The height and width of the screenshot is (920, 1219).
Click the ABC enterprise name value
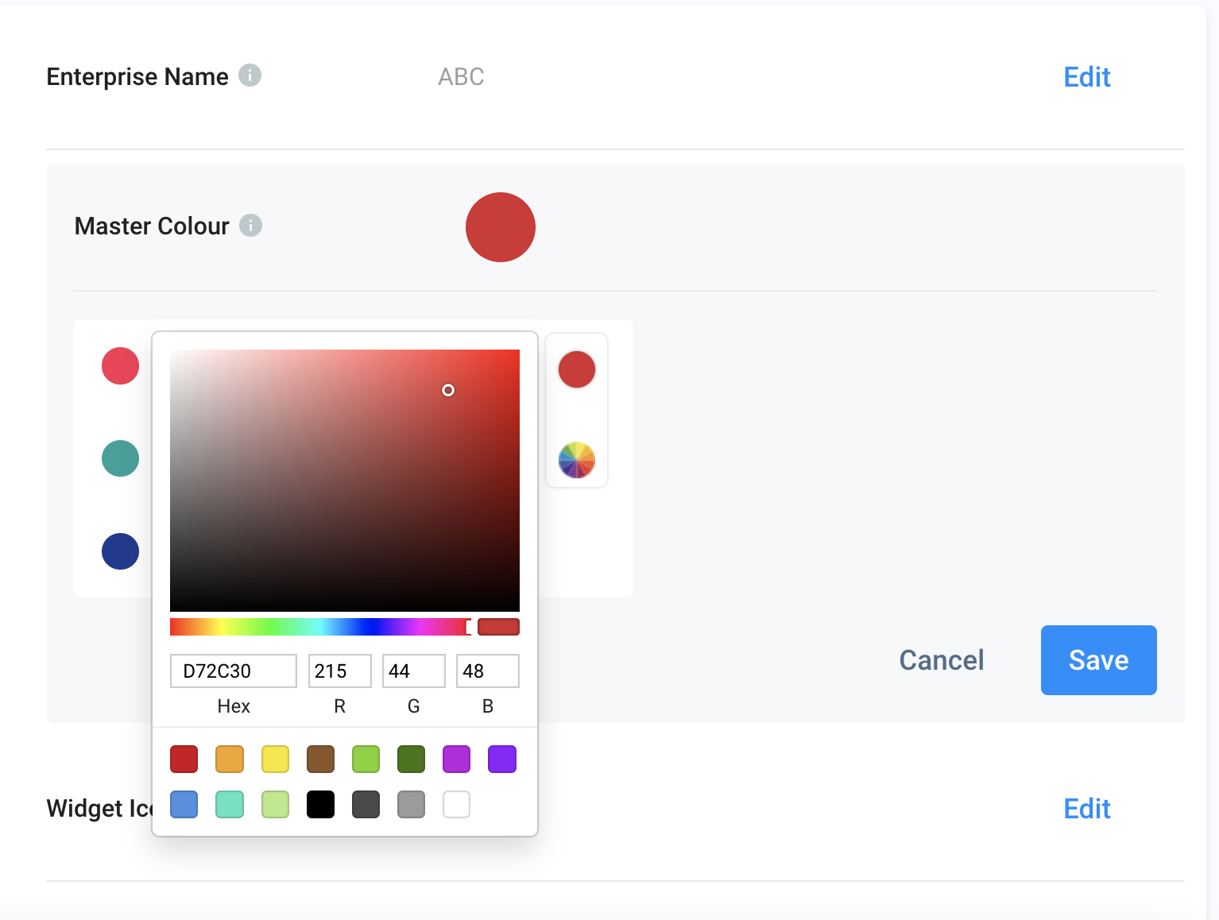point(462,77)
